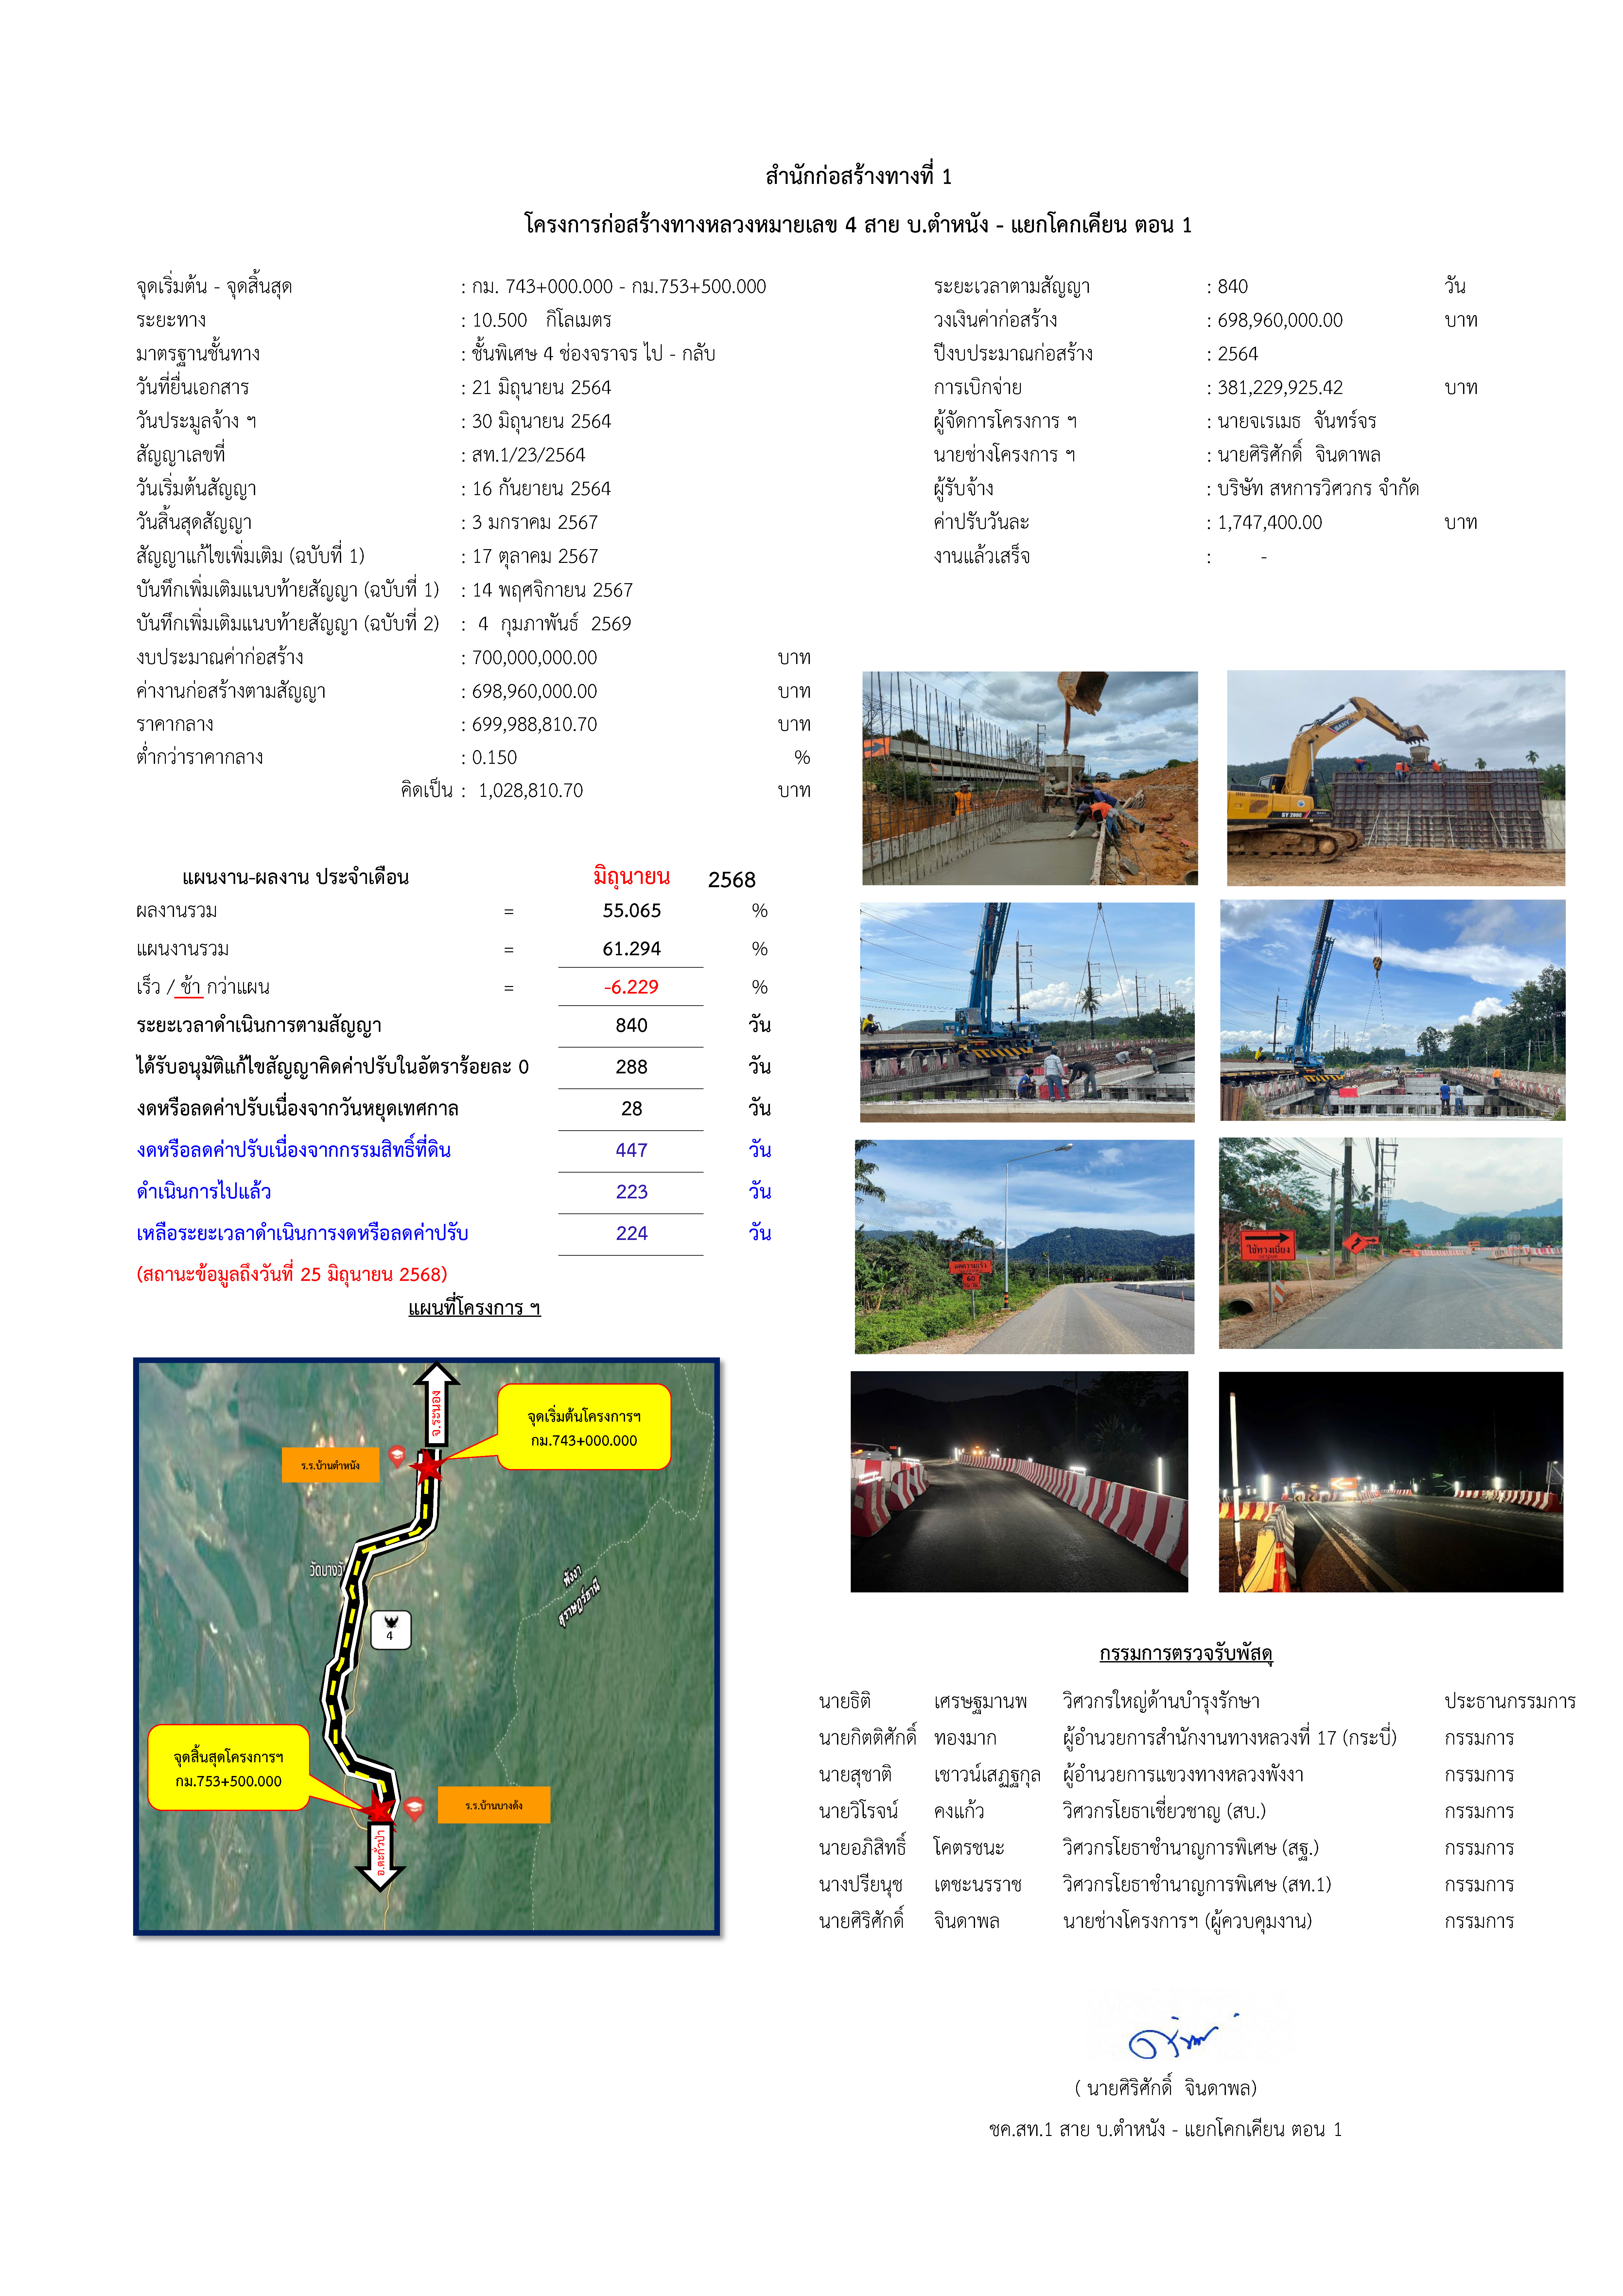This screenshot has height=2296, width=1623.
Task: Click the orange ร.ร.บ้านบางตัง map label
Action: click(494, 1805)
